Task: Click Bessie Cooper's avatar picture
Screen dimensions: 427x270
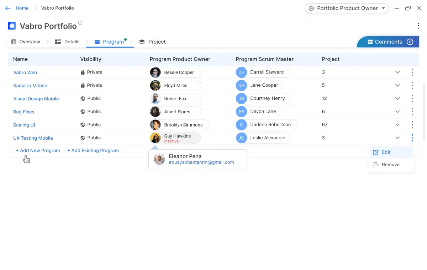Action: (155, 72)
